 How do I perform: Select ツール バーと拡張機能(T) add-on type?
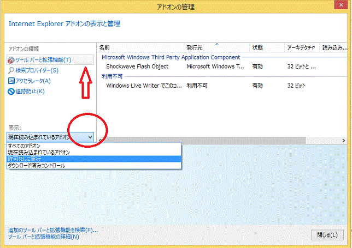50,60
